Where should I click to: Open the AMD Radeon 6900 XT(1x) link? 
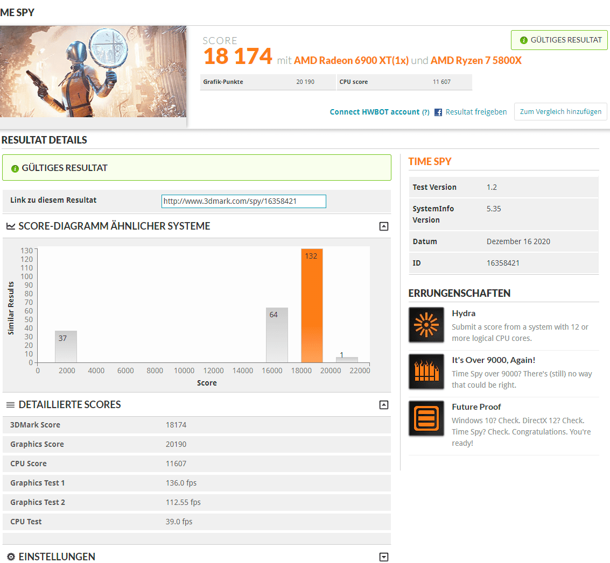coord(351,61)
